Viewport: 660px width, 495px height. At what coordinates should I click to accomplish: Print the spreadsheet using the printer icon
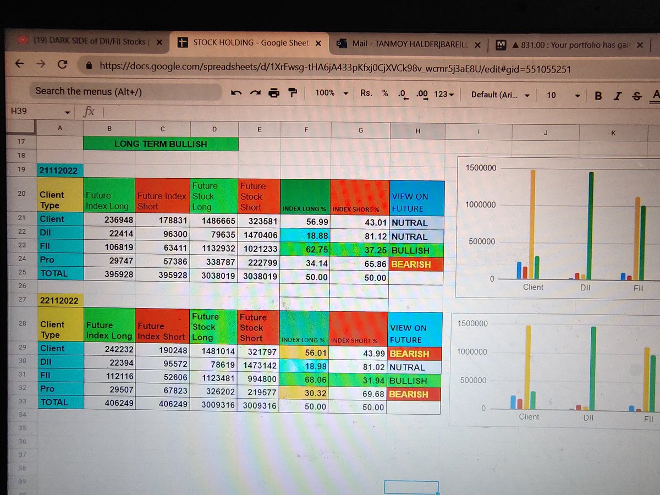(274, 93)
